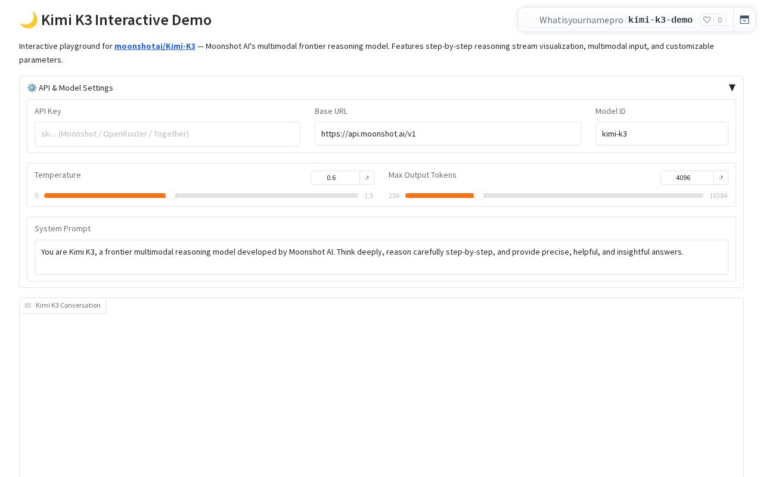
Task: Click the Kimi K3 Interactive Demo heading
Action: [126, 20]
